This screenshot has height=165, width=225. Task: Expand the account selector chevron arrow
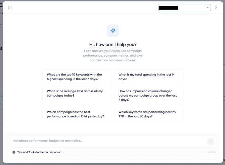[208, 7]
